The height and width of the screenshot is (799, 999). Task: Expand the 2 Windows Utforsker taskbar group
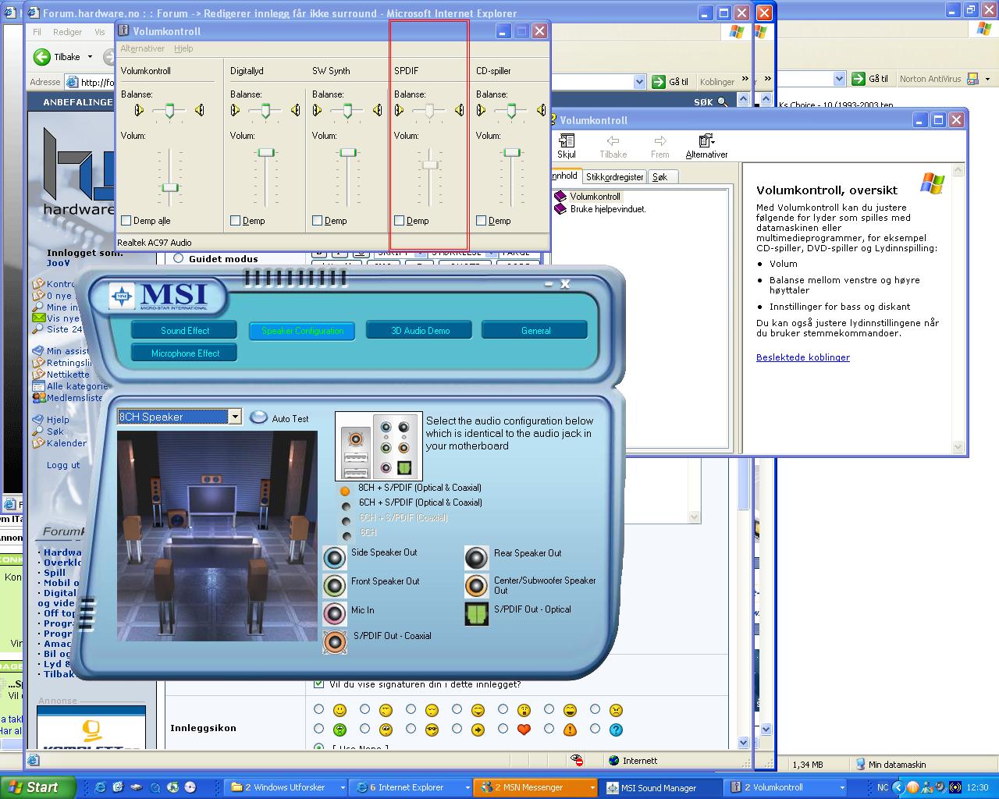pyautogui.click(x=343, y=788)
